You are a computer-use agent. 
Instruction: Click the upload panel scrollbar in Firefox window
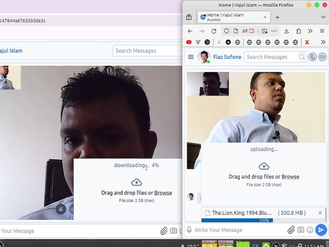coord(326,214)
